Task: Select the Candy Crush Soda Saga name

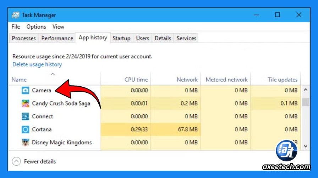Action: pos(61,103)
